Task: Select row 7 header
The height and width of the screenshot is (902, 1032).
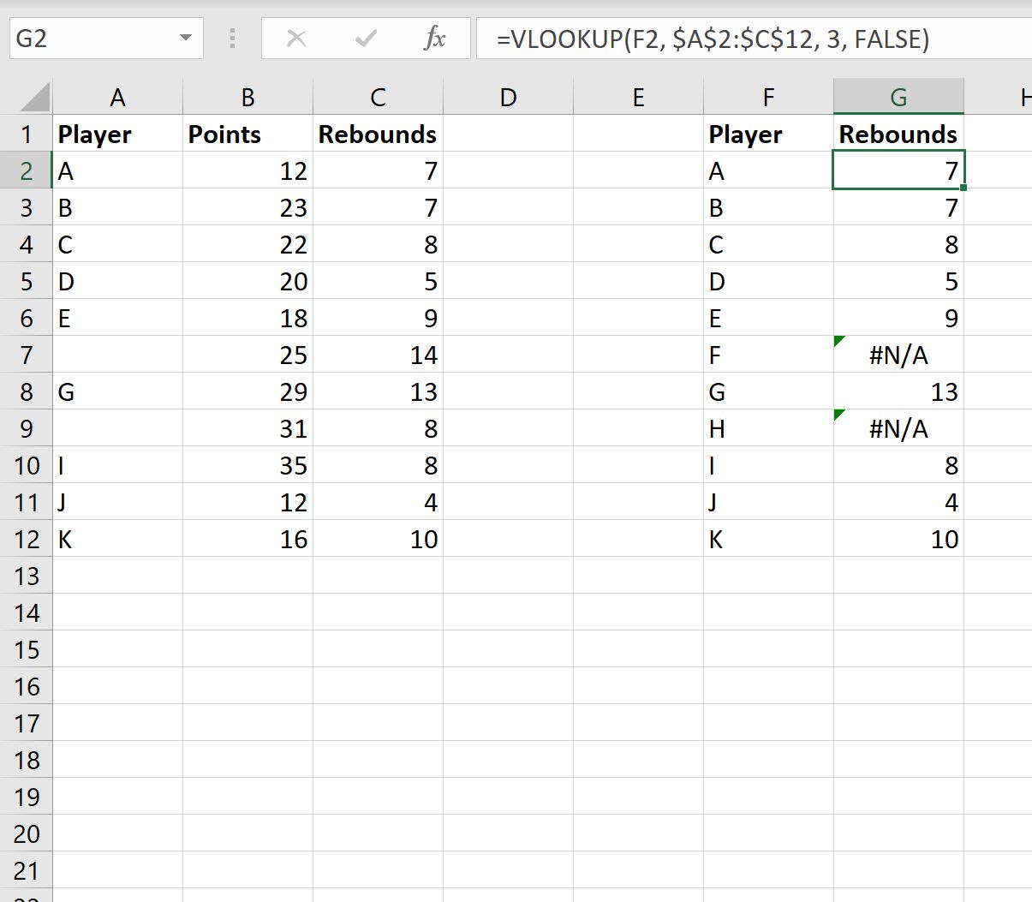Action: click(x=27, y=355)
